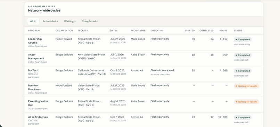Viewport: 280px width, 127px height.
Task: Click 48 hrs / participant under Leadership Course
Action: [38, 46]
